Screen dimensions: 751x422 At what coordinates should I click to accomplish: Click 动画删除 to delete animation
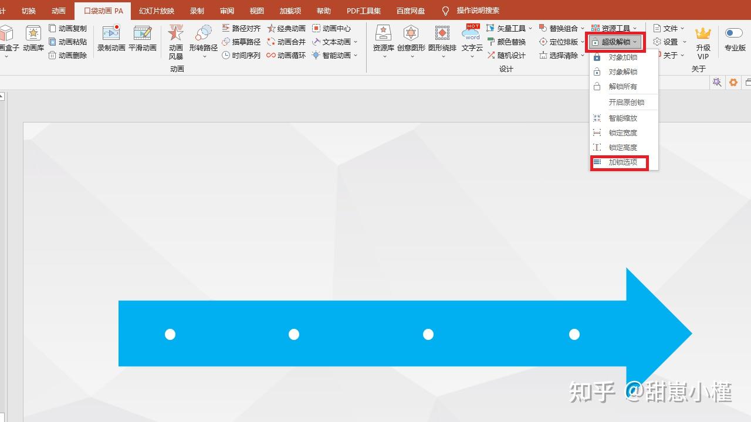point(67,55)
